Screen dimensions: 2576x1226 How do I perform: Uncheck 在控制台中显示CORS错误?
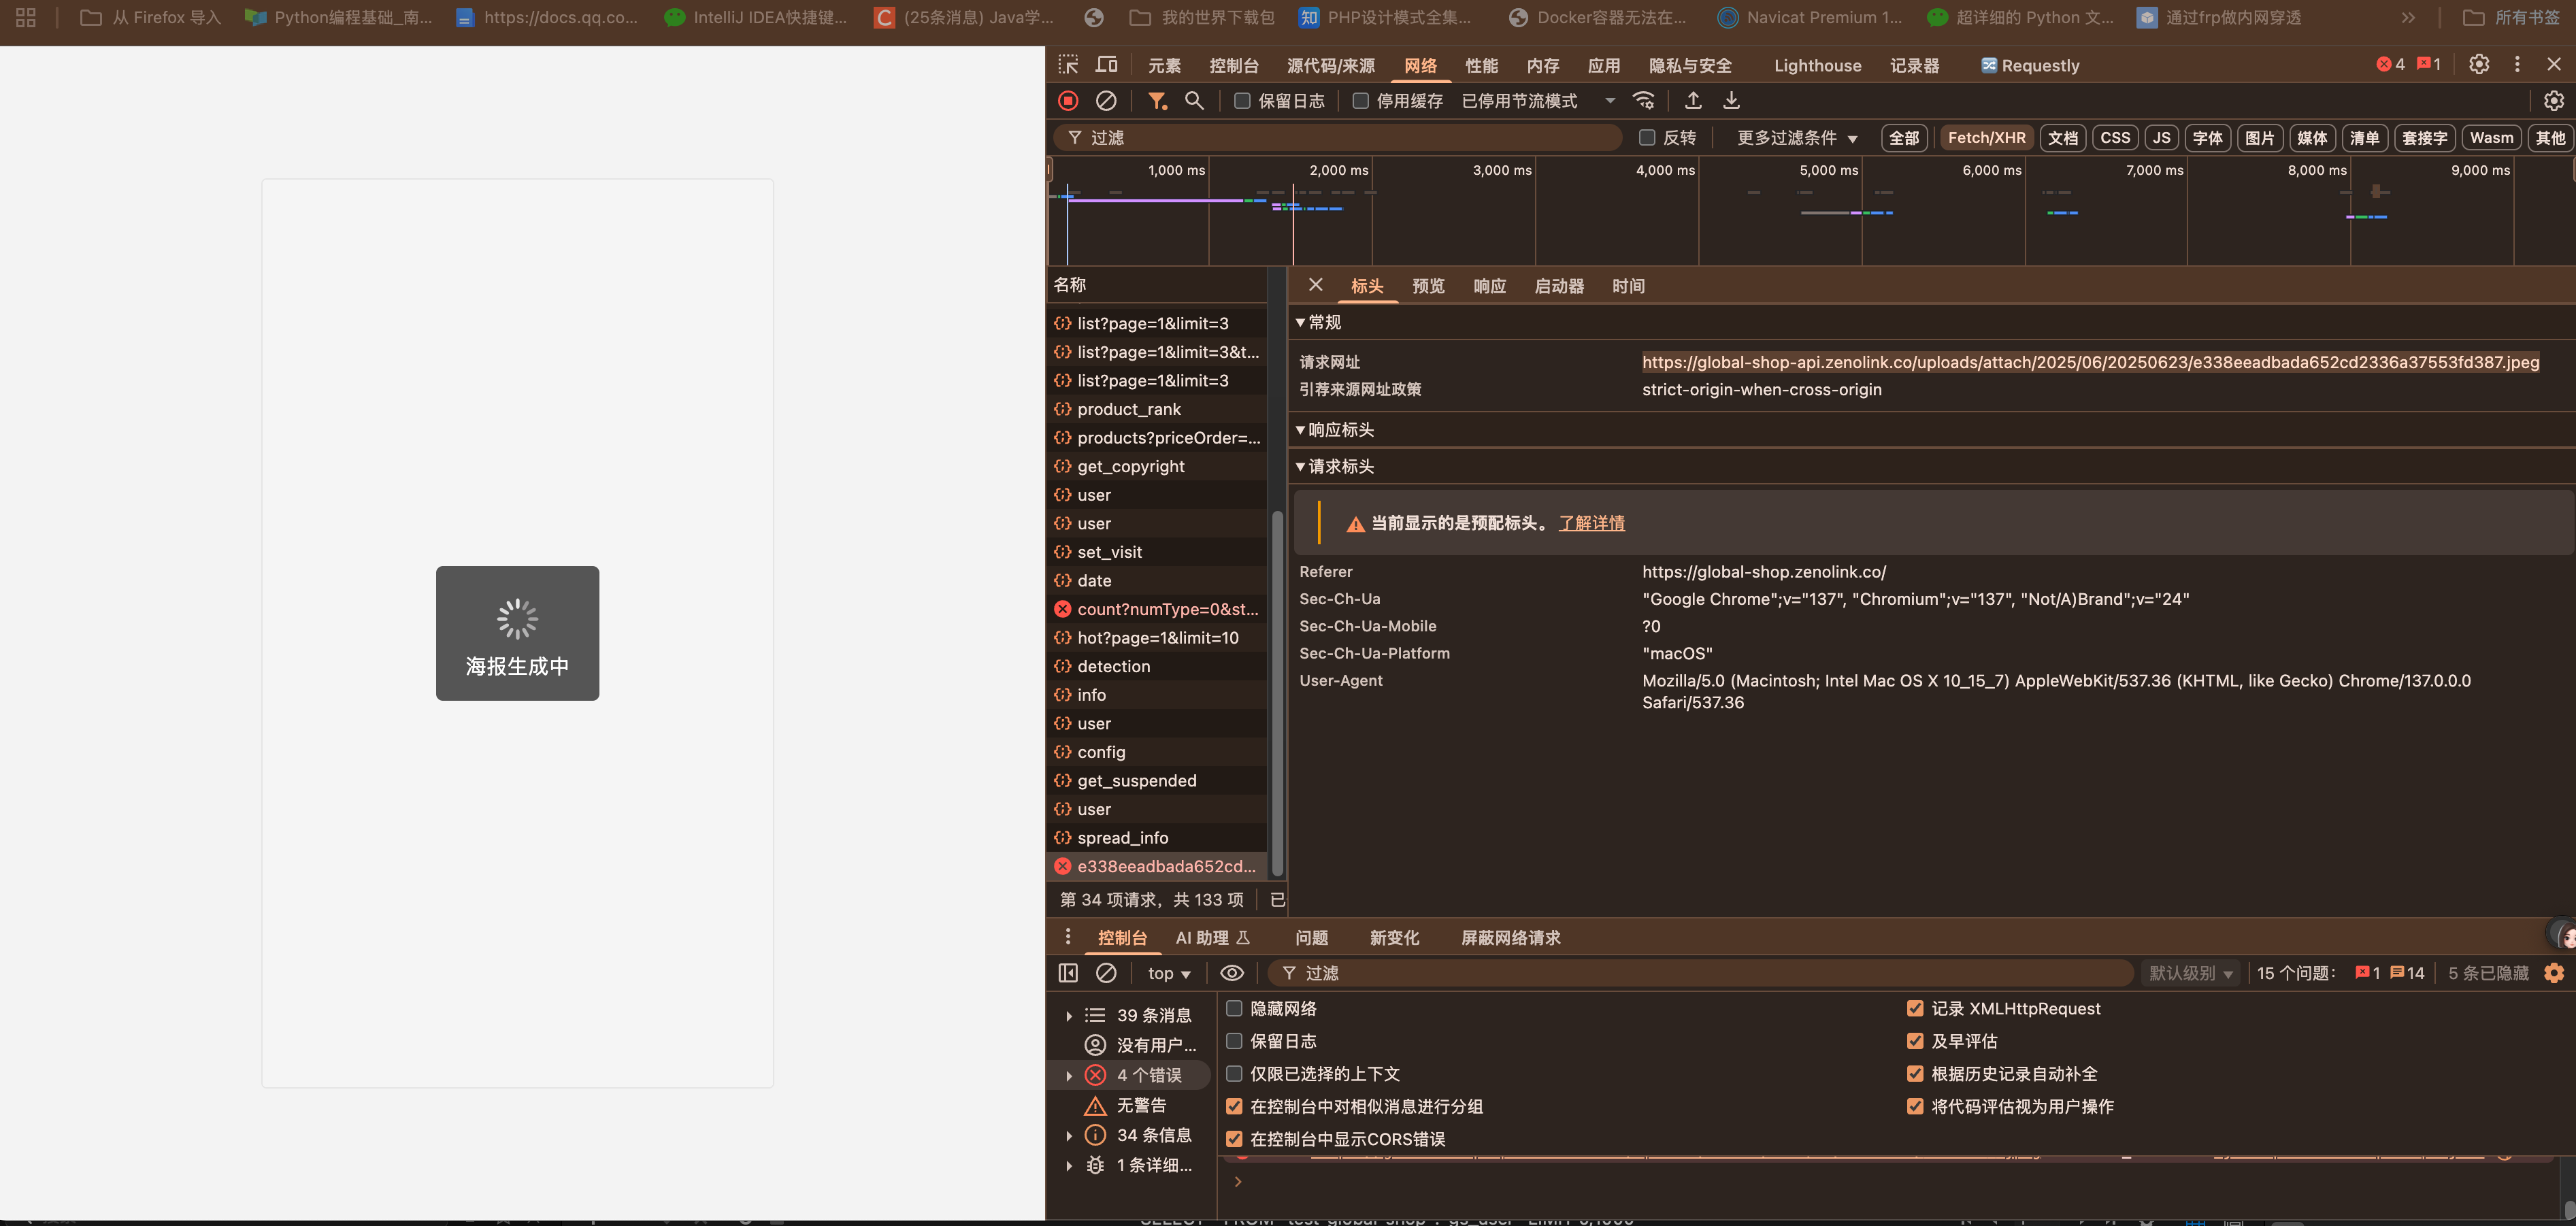(1234, 1139)
